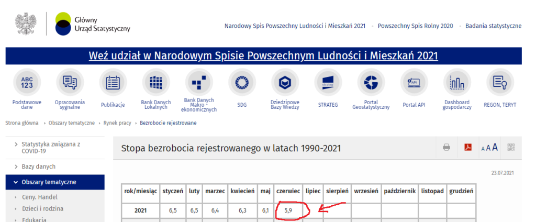Click the Portal Geostatystyczny icon
The height and width of the screenshot is (222, 536).
pyautogui.click(x=371, y=83)
